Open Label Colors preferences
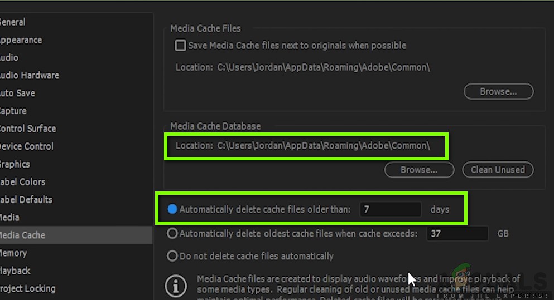The width and height of the screenshot is (554, 300). 22,182
